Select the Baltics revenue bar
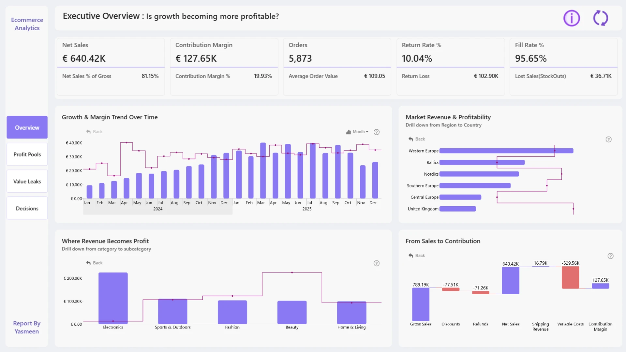This screenshot has width=626, height=352. pyautogui.click(x=482, y=162)
